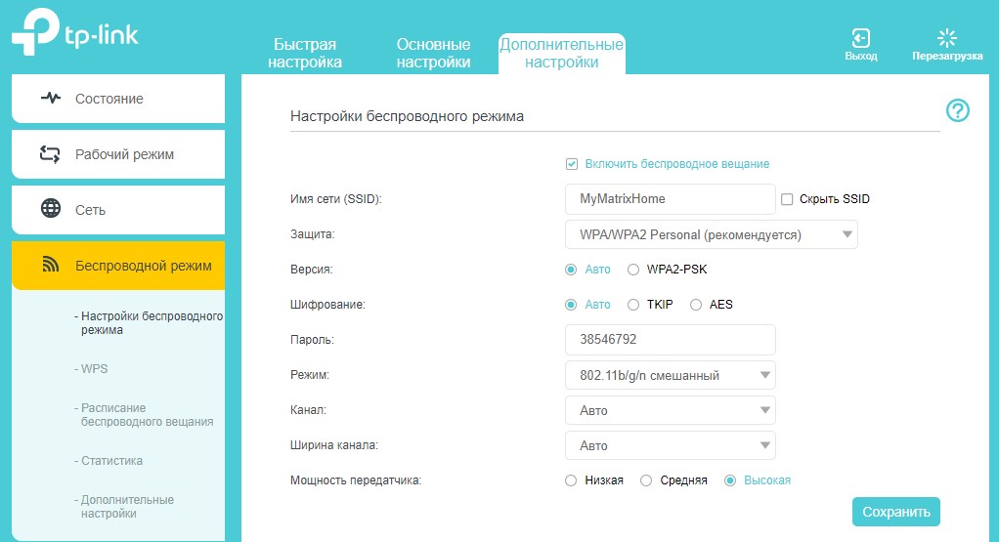This screenshot has width=999, height=542.
Task: Check the Скрыть SSID checkbox
Action: pyautogui.click(x=787, y=199)
